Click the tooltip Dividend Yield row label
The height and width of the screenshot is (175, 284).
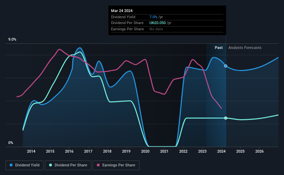pyautogui.click(x=123, y=17)
